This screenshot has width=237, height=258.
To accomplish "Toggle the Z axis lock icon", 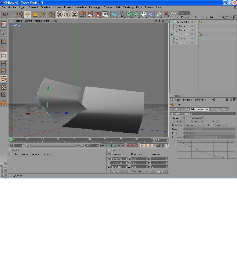I will (74, 14).
